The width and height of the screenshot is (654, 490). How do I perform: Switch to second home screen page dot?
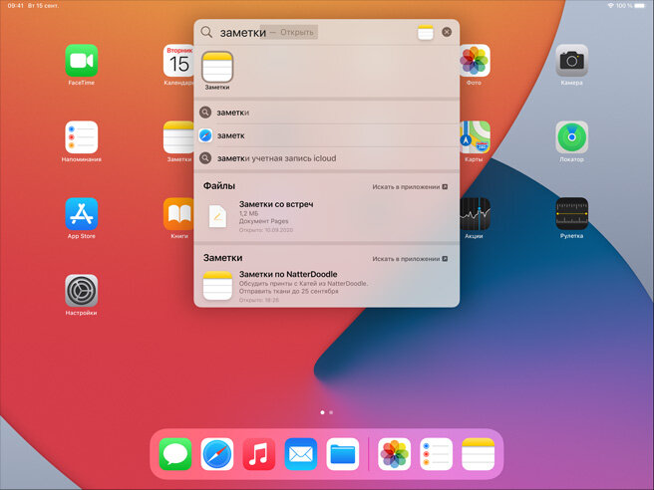(x=331, y=412)
